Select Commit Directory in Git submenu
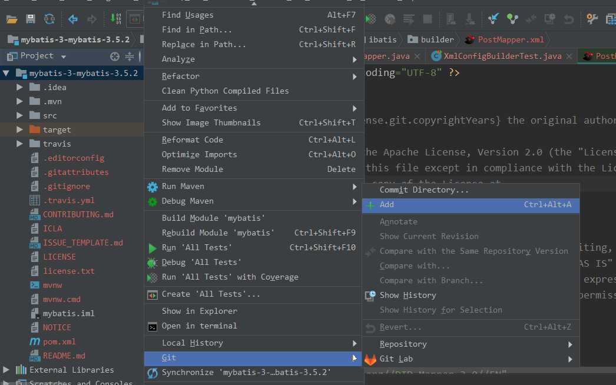This screenshot has height=385, width=616. [471, 190]
